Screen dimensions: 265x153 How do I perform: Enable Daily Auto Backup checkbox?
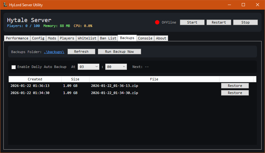click(x=14, y=67)
